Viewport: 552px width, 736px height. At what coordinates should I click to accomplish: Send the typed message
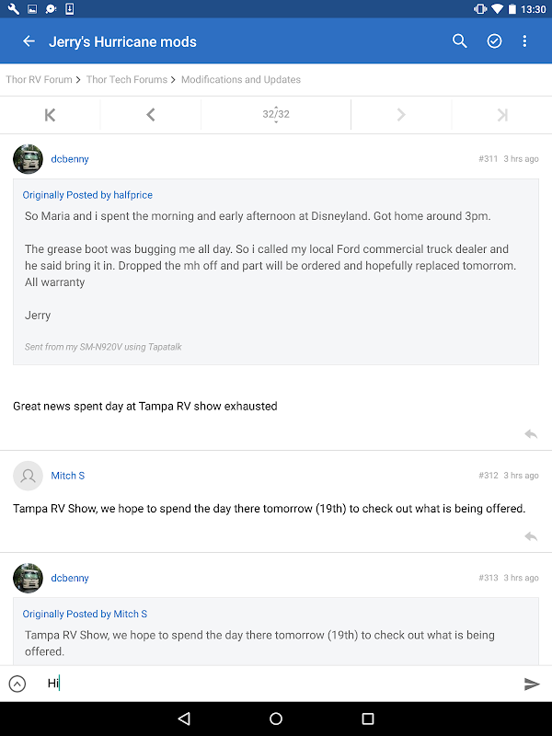coord(531,684)
